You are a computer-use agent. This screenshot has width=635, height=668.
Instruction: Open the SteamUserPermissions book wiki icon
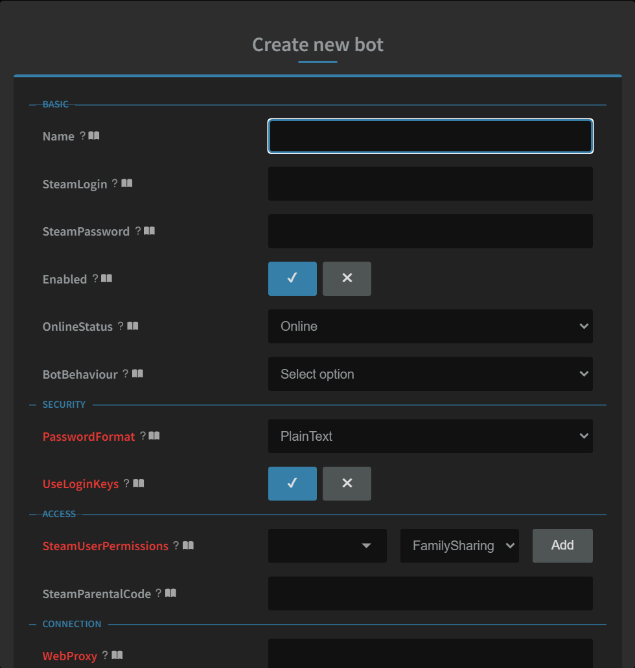[x=188, y=546]
